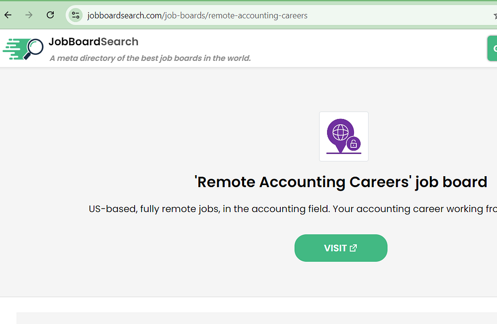Click the padlock badge on the board logo
Screen dimensions: 497x324
(353, 144)
